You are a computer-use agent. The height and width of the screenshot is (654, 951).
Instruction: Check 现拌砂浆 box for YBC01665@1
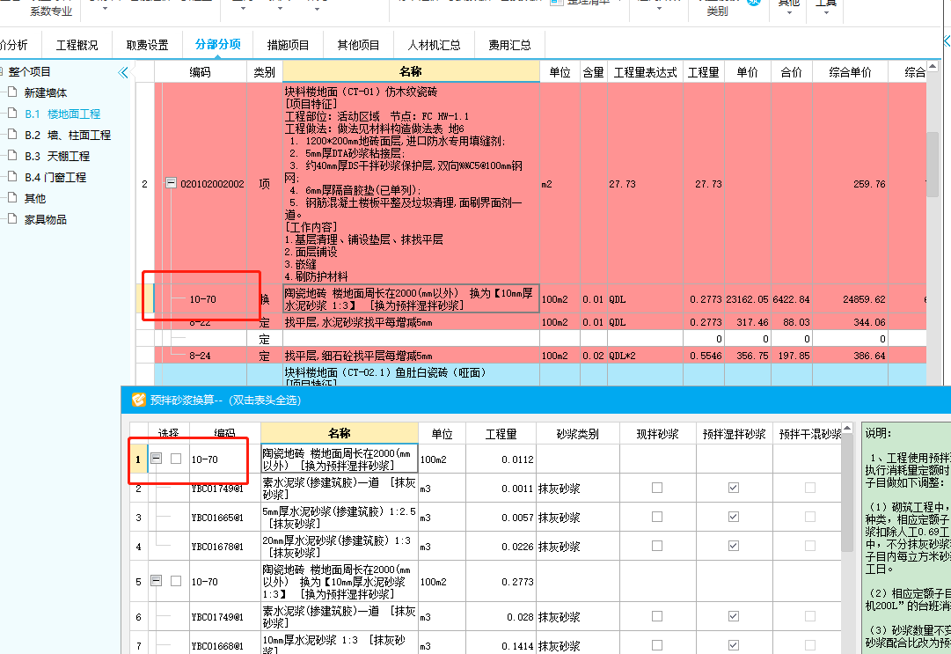pos(657,517)
